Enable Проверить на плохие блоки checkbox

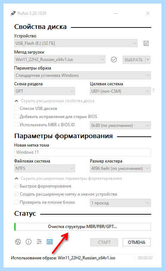coord(16,202)
